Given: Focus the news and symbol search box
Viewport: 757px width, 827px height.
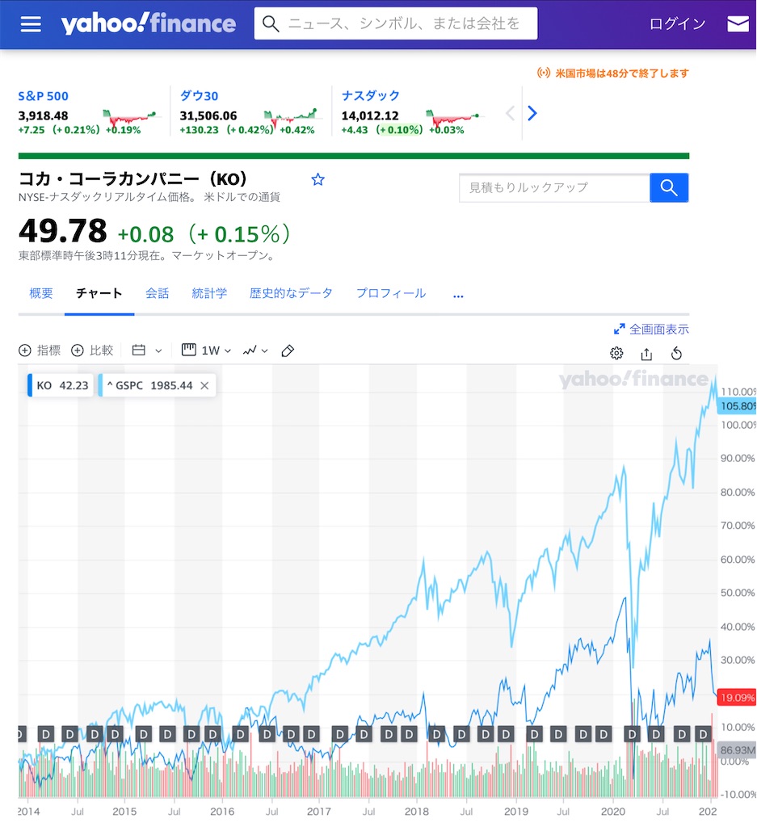Looking at the screenshot, I should pos(396,23).
